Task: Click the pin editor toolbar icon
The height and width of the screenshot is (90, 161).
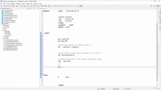Action: (x=78, y=6)
